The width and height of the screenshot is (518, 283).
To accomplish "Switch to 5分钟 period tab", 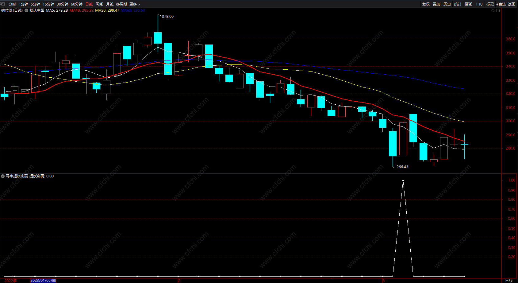I will pos(35,4).
